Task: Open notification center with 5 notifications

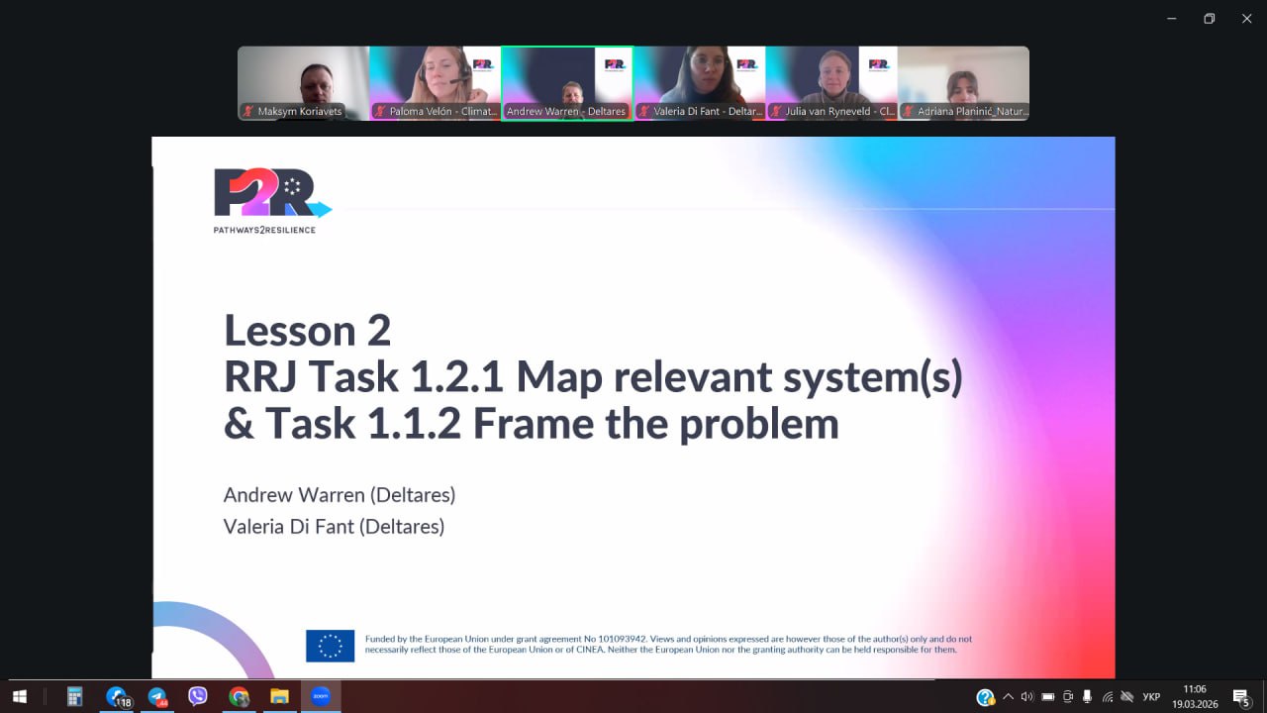Action: click(1240, 697)
